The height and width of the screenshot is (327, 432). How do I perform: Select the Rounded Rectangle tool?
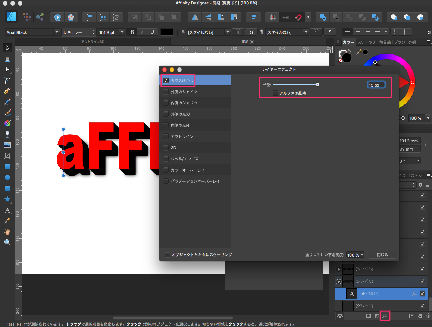click(x=7, y=188)
